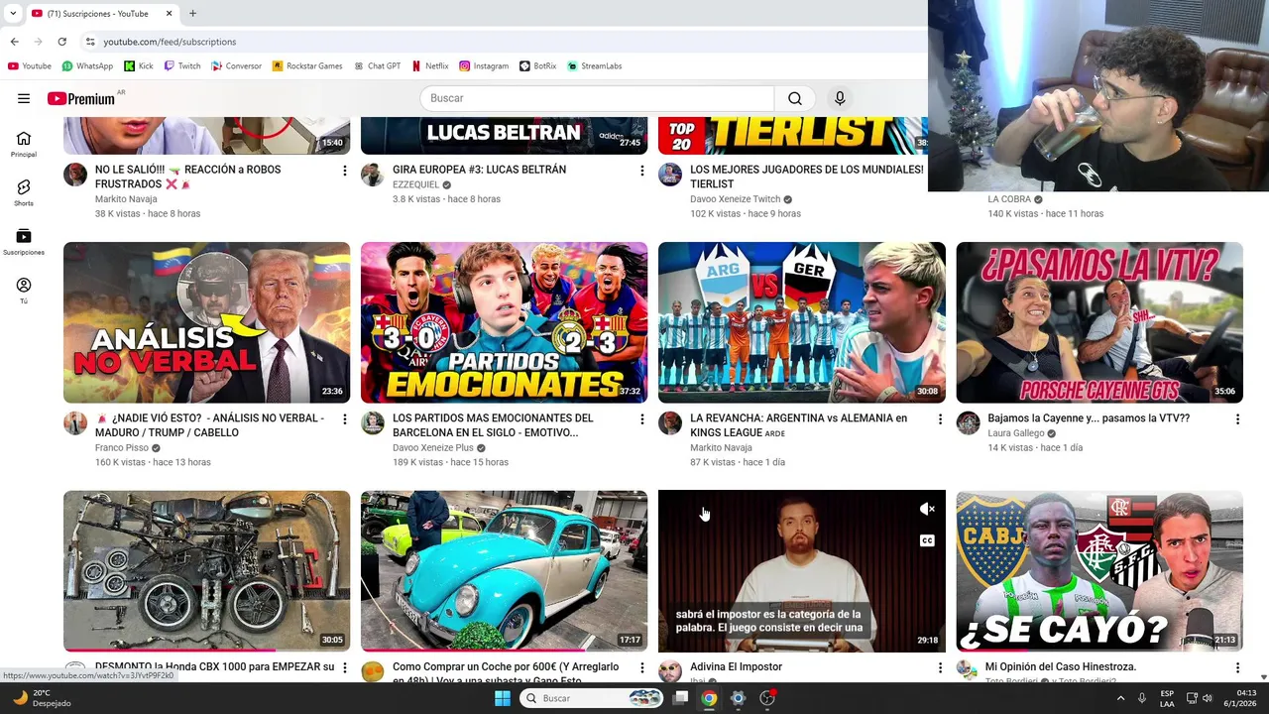Go back with browser back arrow
1269x714 pixels.
coord(14,42)
